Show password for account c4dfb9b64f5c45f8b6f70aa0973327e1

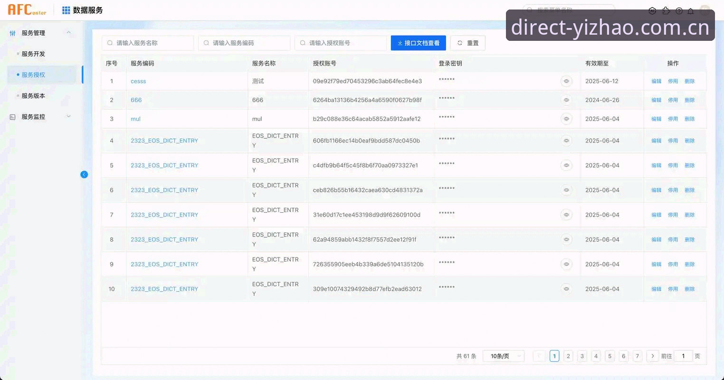[x=566, y=165]
